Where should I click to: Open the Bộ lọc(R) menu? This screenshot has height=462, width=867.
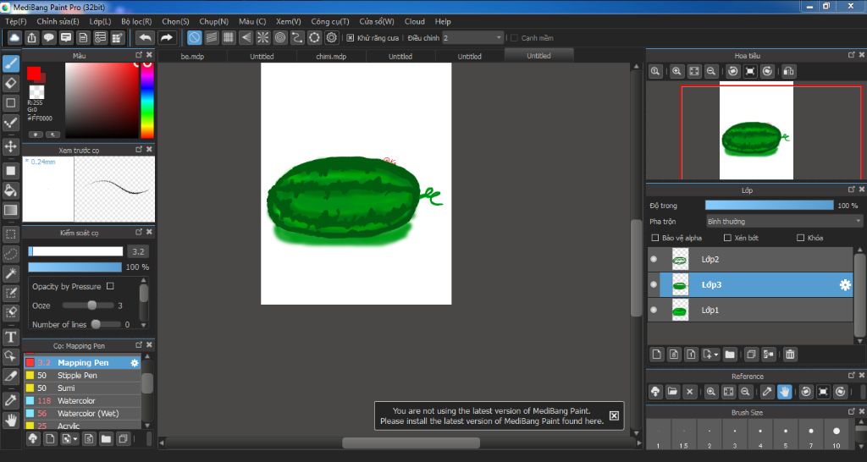136,21
